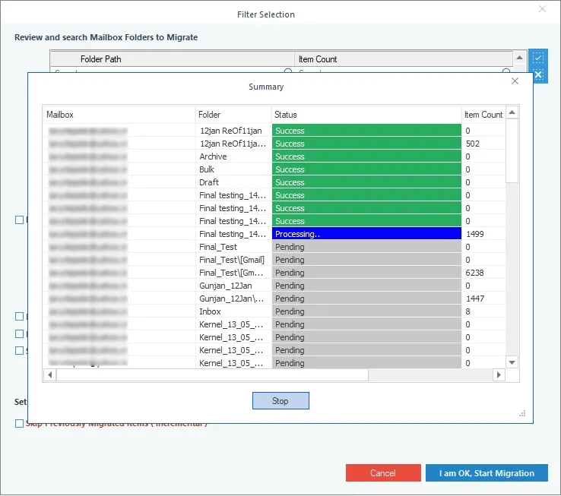The height and width of the screenshot is (496, 561).
Task: Select the Final_Test\[Gmail] folder row
Action: [x=274, y=260]
